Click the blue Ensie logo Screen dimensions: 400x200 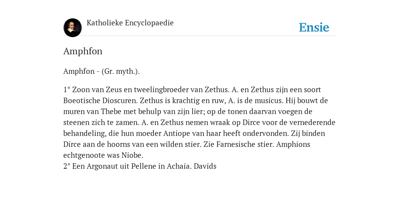314,27
